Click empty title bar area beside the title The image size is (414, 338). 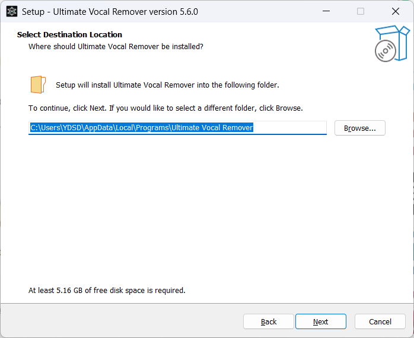click(255, 11)
